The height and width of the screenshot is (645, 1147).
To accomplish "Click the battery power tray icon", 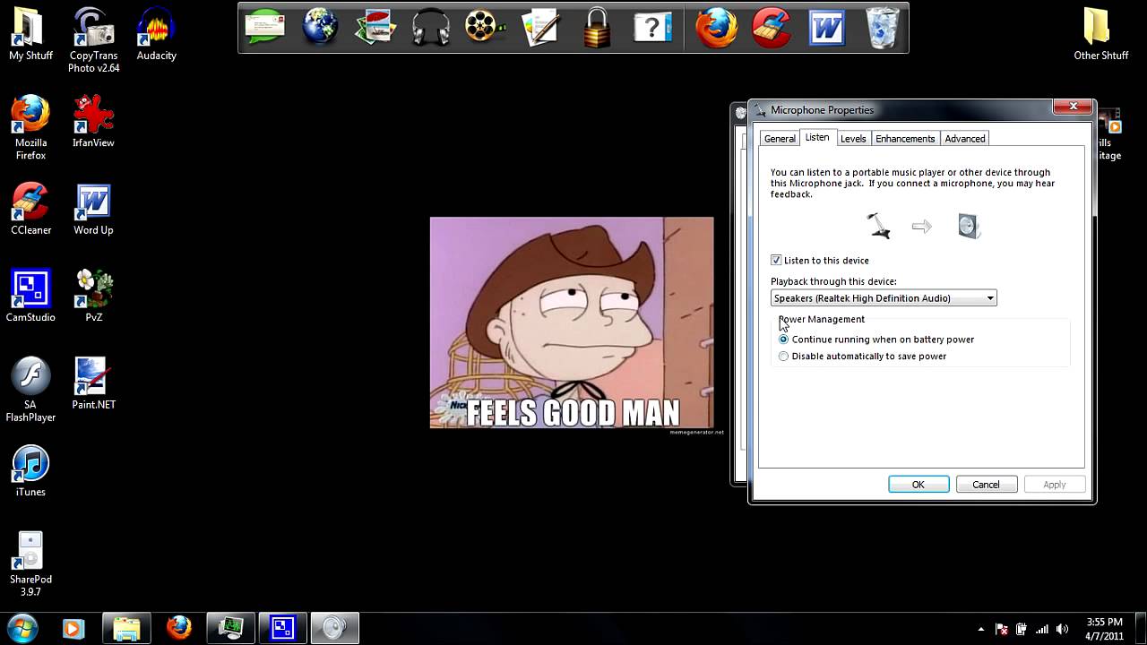I will 1022,629.
